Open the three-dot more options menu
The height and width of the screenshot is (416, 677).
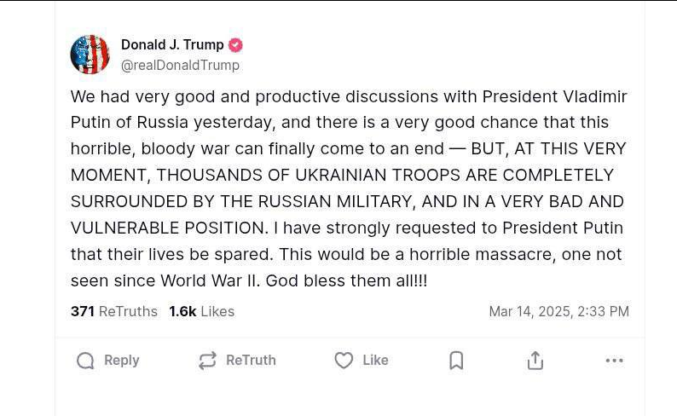[614, 361]
